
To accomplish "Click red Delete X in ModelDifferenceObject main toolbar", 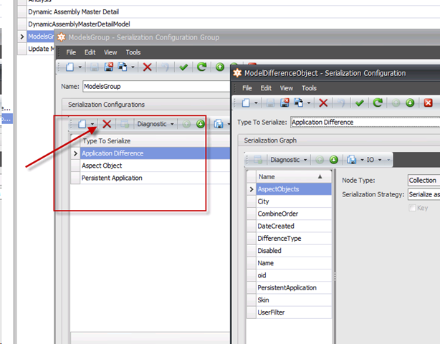I will point(323,103).
